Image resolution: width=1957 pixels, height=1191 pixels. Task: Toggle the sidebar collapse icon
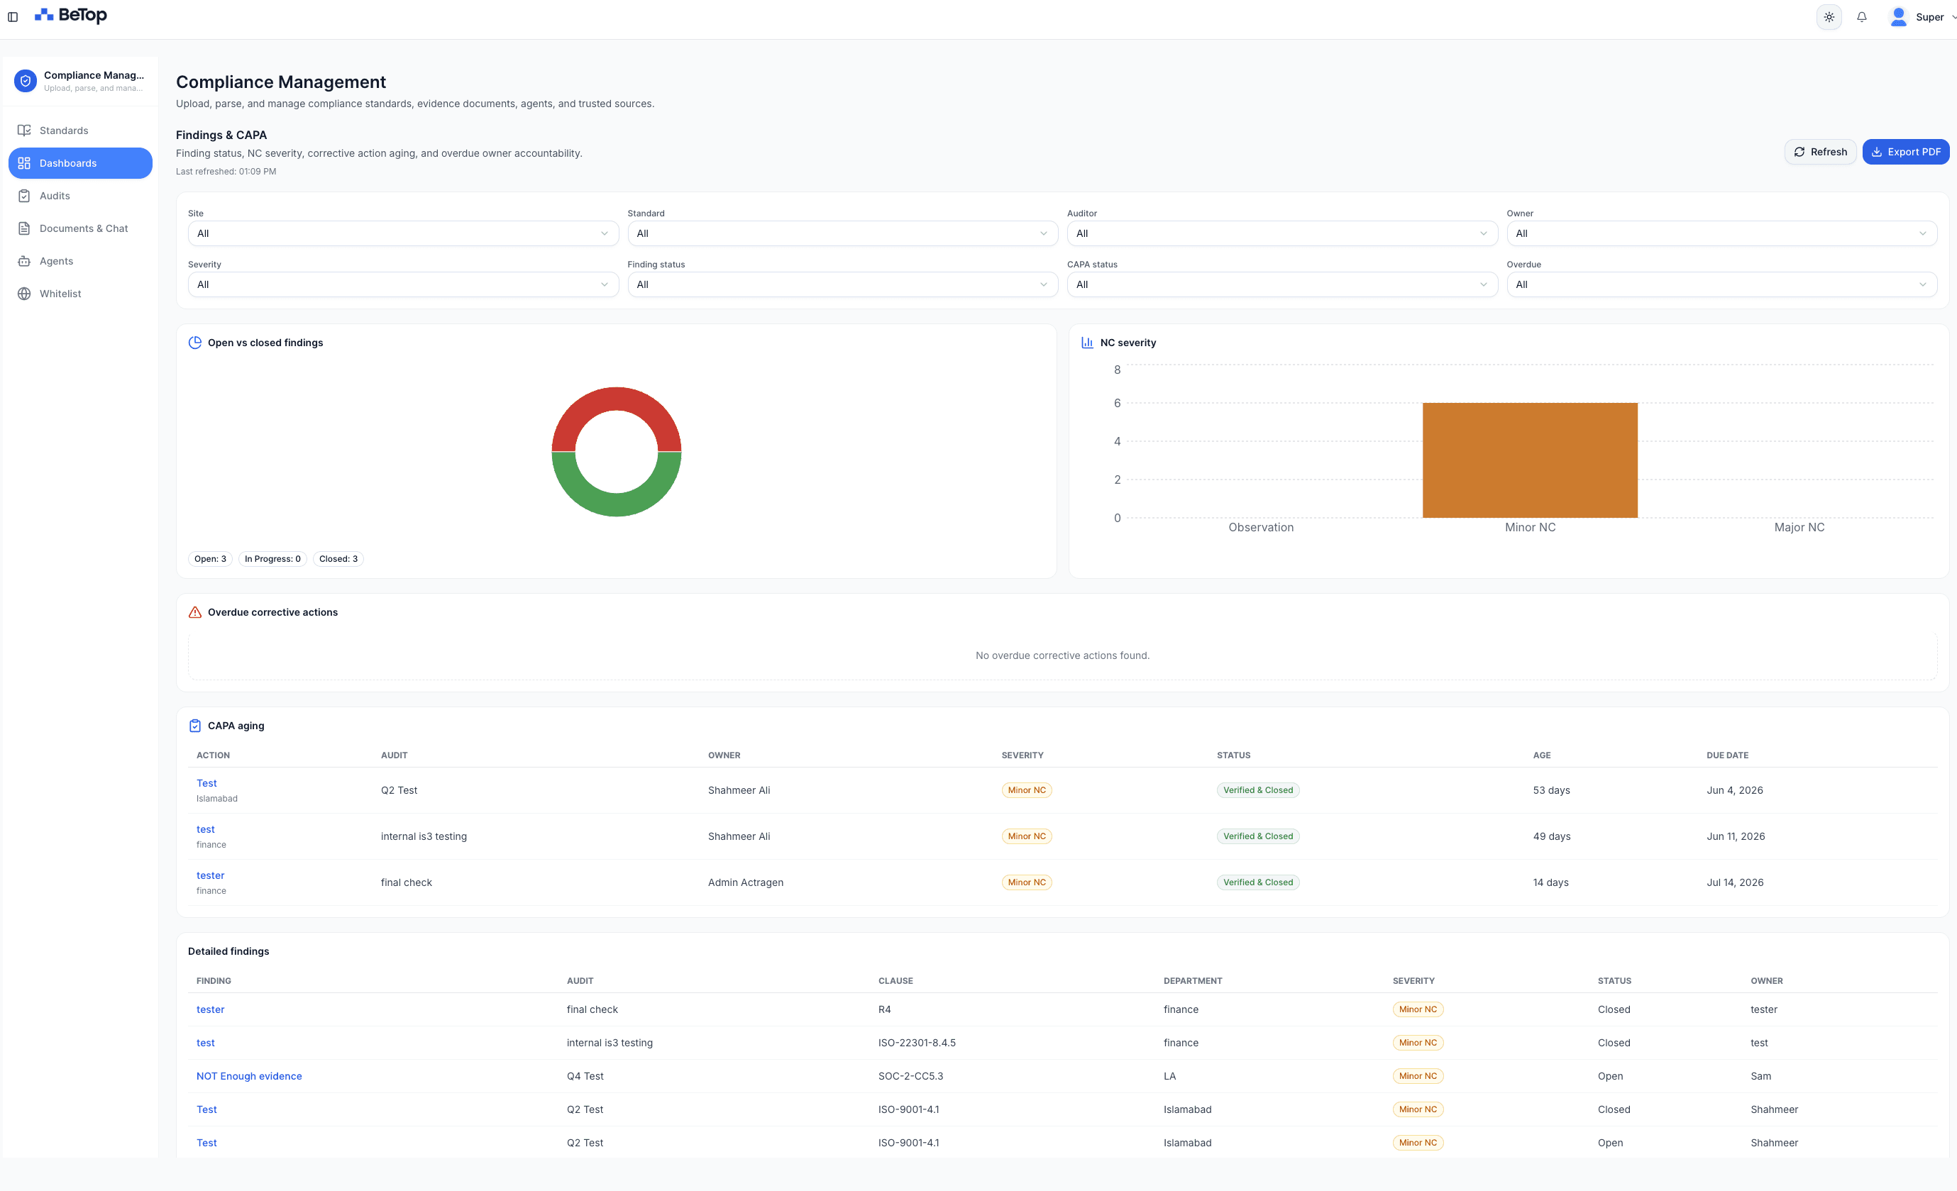point(13,17)
